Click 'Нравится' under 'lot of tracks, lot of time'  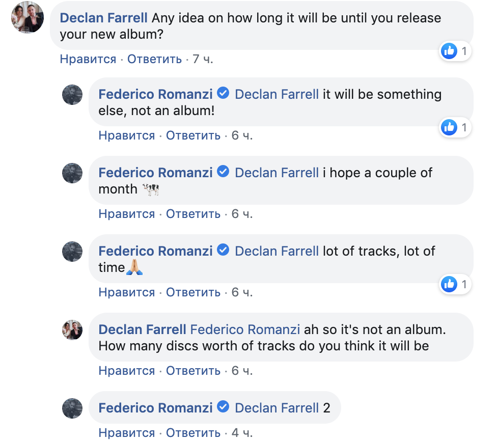(x=127, y=292)
